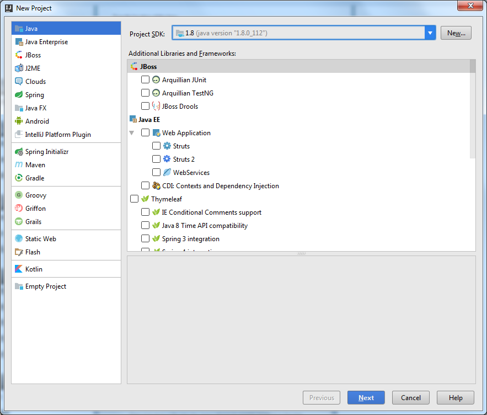Click the JBoss Drools icon

coord(156,107)
